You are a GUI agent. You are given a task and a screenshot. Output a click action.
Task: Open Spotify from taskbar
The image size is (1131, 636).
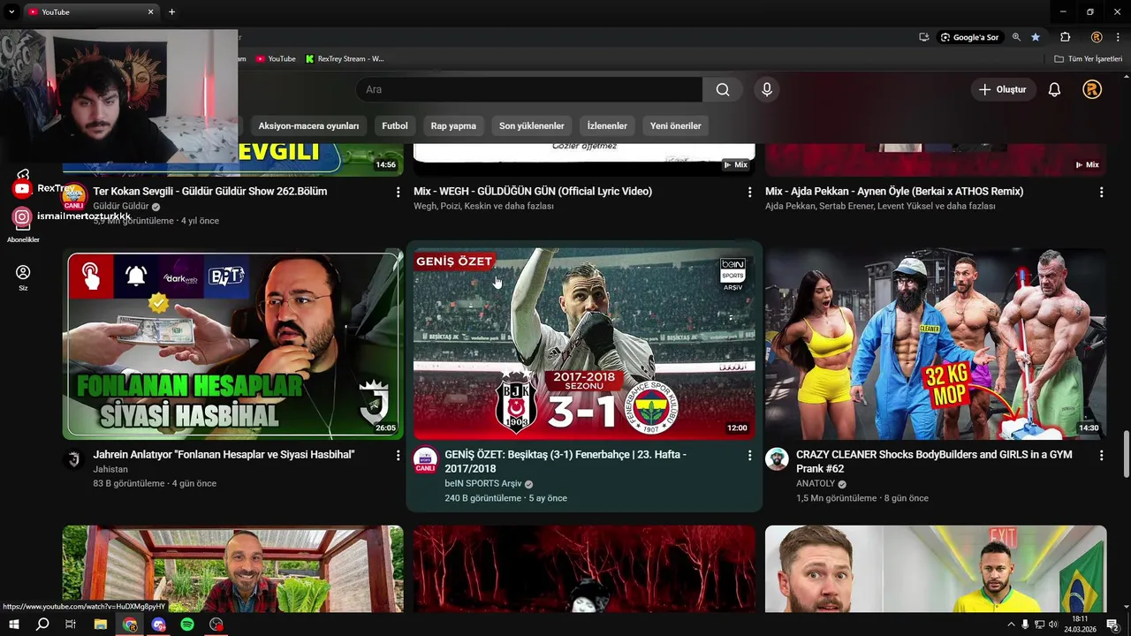pyautogui.click(x=187, y=625)
